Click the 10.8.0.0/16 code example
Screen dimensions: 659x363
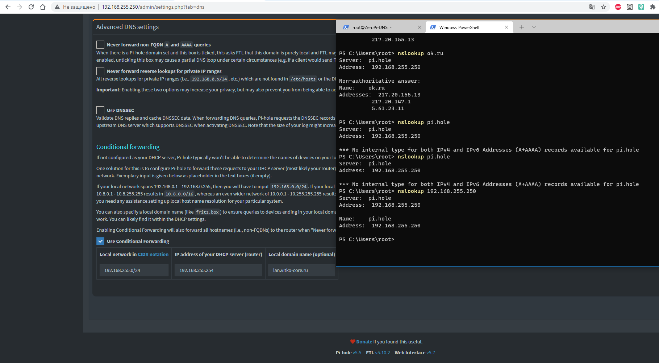179,194
